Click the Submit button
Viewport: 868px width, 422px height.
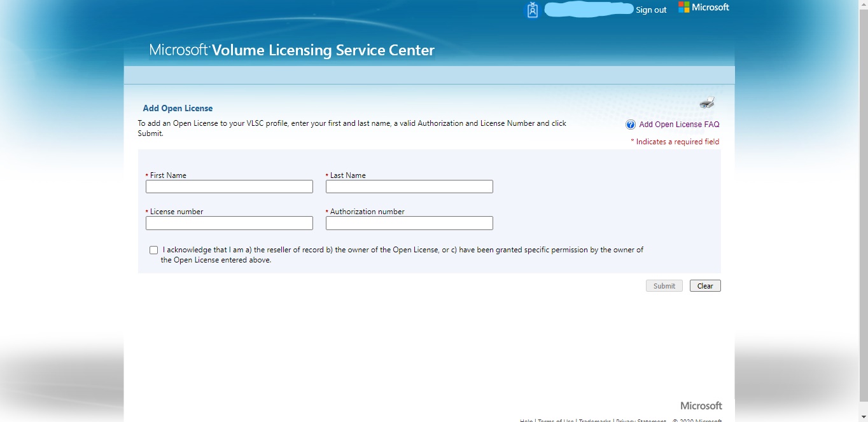[x=664, y=286]
